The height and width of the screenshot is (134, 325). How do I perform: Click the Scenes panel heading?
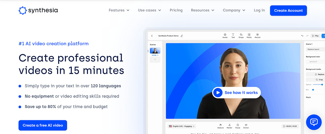pos(153,44)
